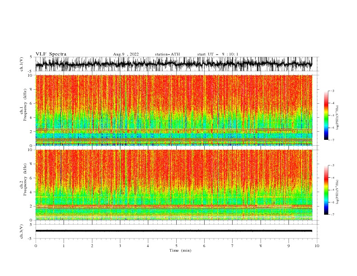Click the "6" kHz tick of ch.1 spectrogram
Viewport: 357px width, 276px height.
(x=32, y=103)
